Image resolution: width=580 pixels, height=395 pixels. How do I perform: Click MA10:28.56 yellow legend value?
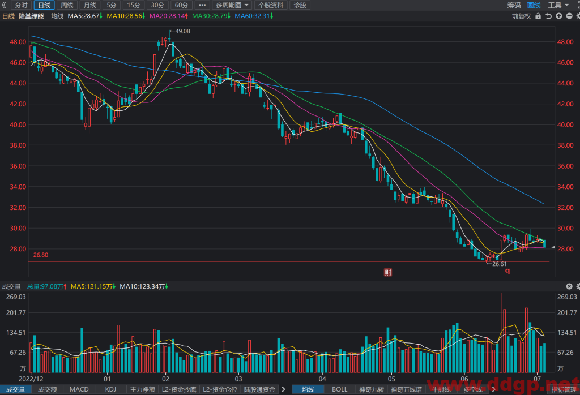pyautogui.click(x=126, y=16)
